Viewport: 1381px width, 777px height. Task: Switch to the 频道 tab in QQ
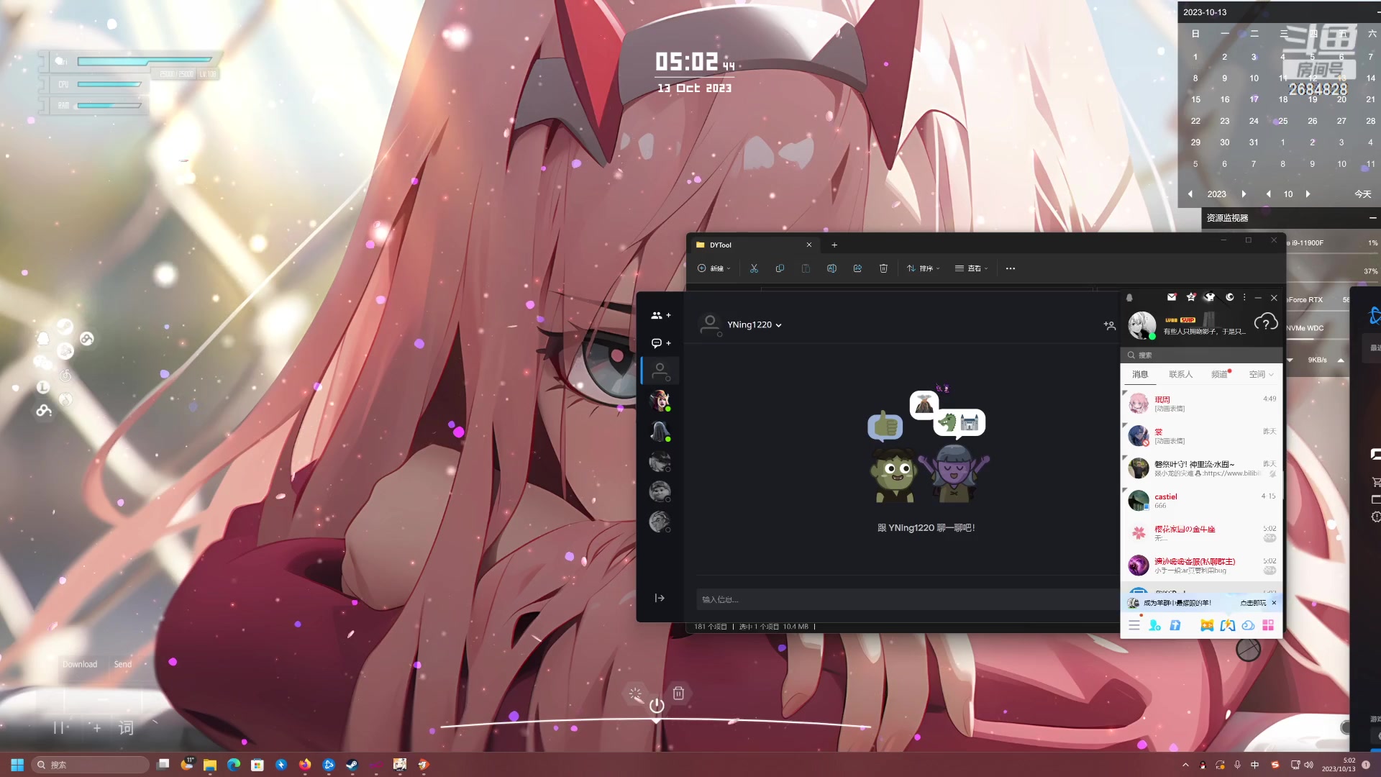coord(1219,374)
